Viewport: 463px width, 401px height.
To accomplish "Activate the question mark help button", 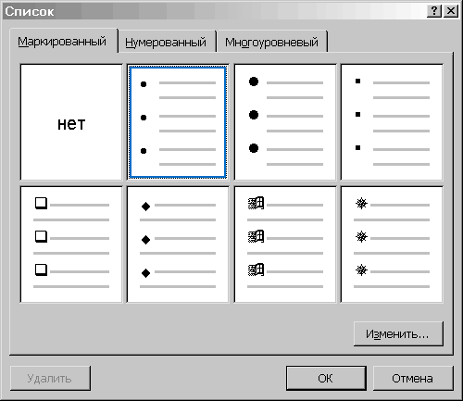I will pyautogui.click(x=433, y=11).
